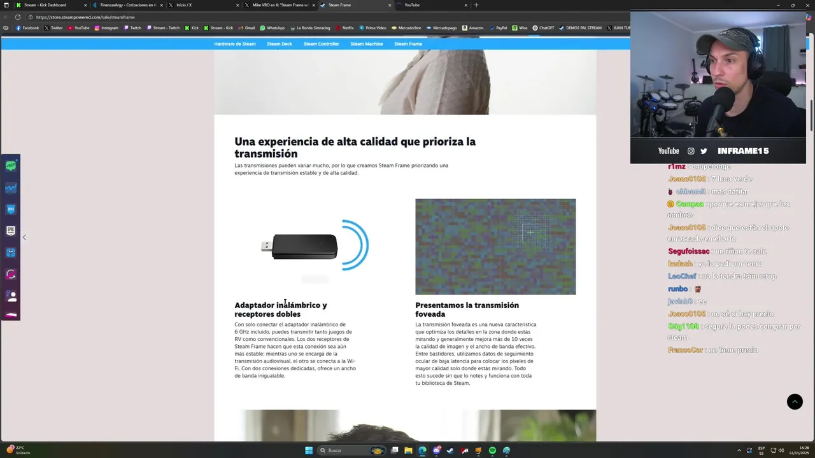
Task: Select Steam Machine in the blue navigation bar
Action: pos(366,44)
